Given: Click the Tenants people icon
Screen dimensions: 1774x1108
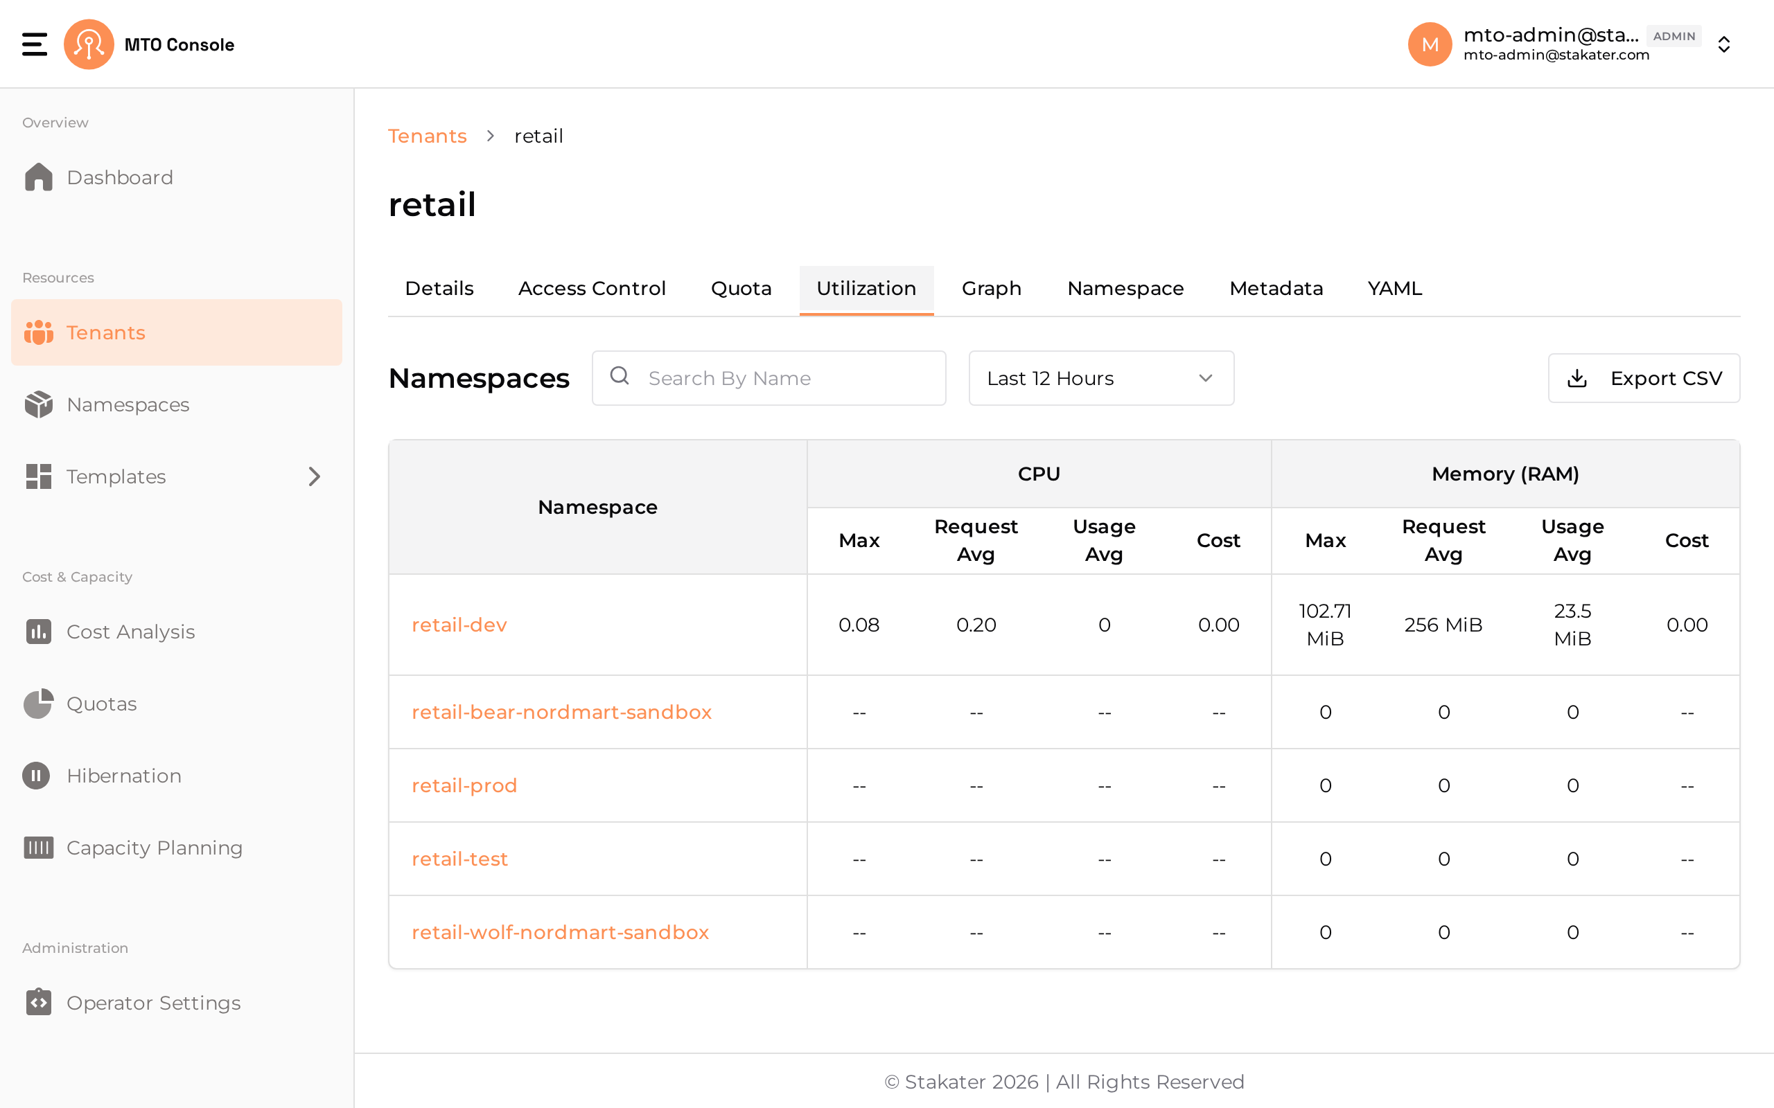Looking at the screenshot, I should [x=38, y=332].
